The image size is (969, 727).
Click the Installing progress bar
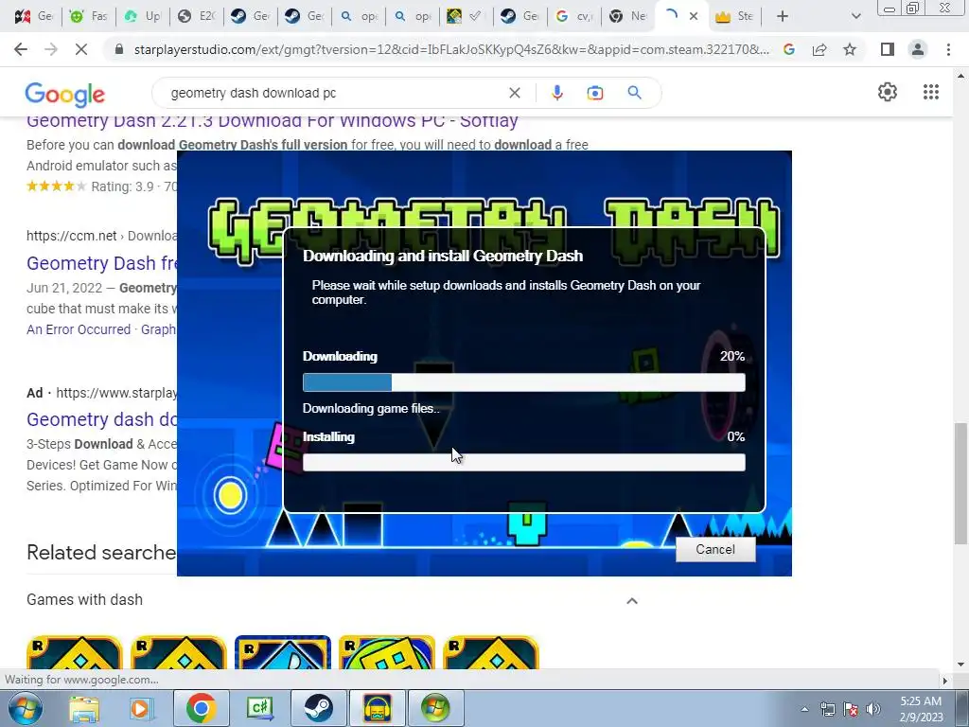click(523, 462)
